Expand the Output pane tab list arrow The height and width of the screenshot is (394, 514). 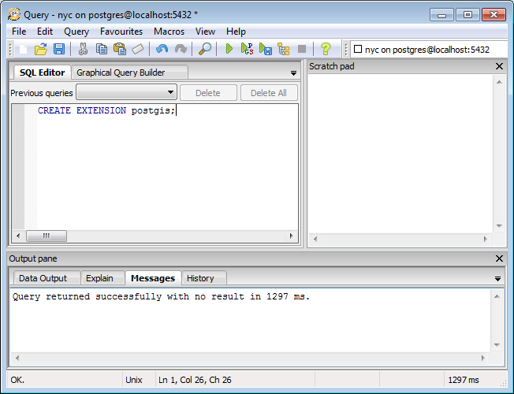click(x=497, y=279)
